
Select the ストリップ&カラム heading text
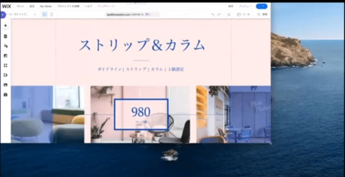click(142, 45)
